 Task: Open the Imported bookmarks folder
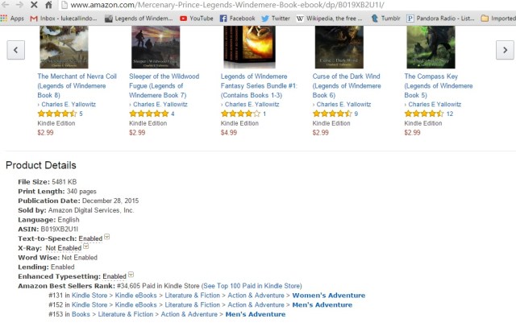(498, 19)
